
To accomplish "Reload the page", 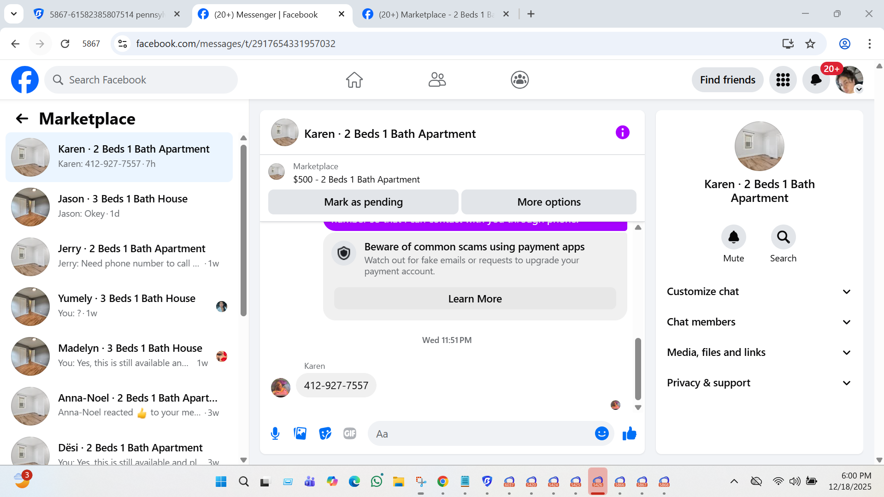I will click(x=65, y=44).
